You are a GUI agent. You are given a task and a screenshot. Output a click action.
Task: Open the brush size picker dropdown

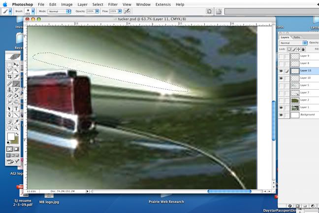click(33, 11)
